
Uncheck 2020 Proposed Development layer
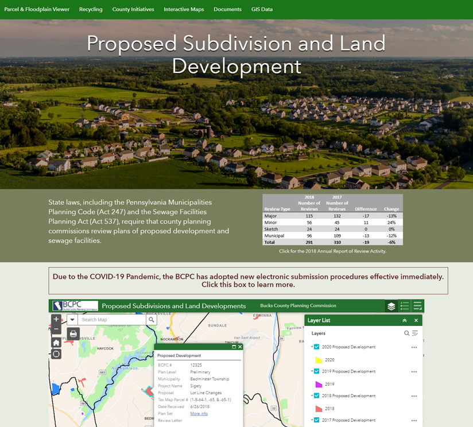click(317, 347)
